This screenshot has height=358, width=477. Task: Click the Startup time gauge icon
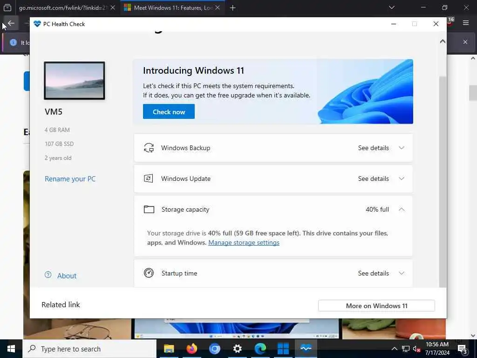149,273
